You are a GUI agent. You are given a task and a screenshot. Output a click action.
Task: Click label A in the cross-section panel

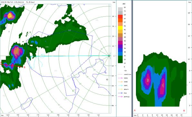[x=135, y=110]
